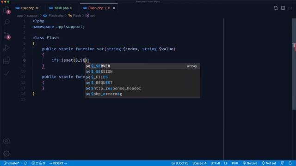Open the Search view in activity bar
Viewport: 296px width, 166px height.
[x=6, y=22]
